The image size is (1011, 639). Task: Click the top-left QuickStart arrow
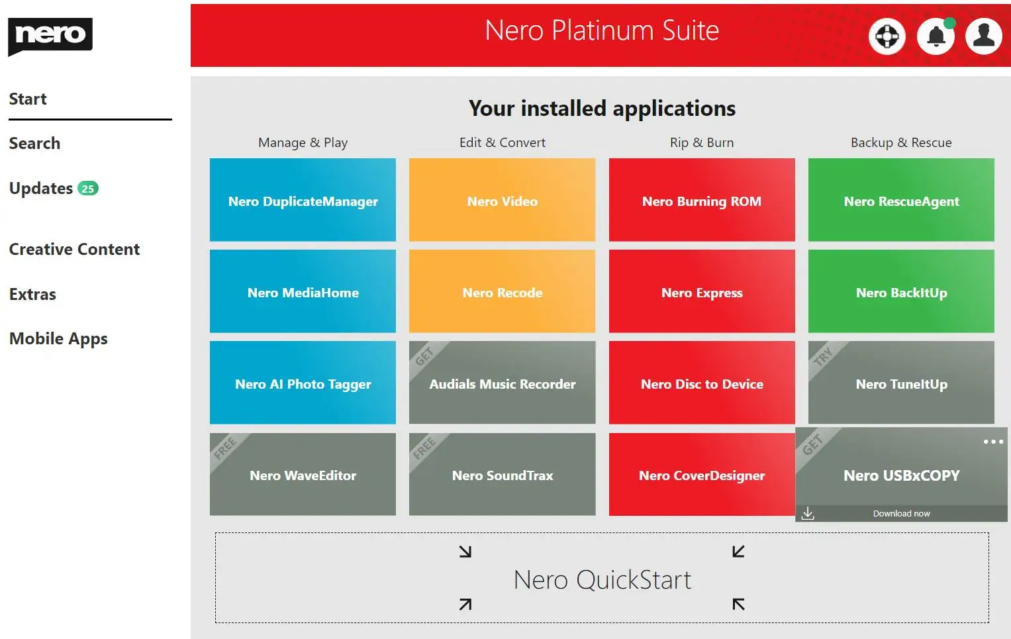pos(465,552)
